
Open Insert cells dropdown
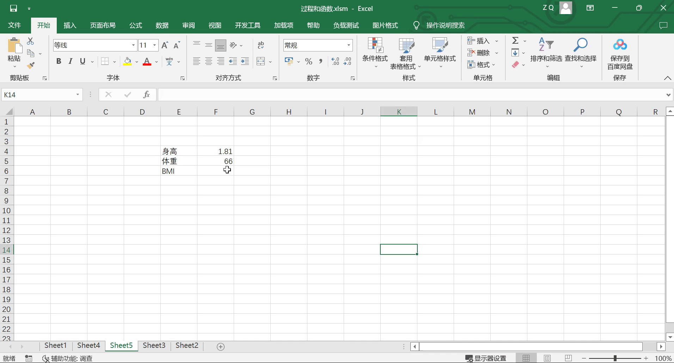(x=497, y=41)
